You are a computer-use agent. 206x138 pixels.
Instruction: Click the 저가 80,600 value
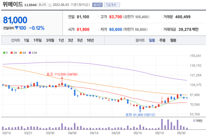tap(116, 29)
